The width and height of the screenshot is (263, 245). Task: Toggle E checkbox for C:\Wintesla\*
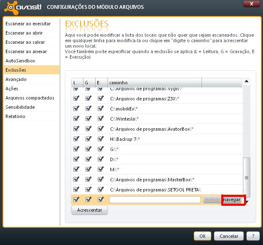click(101, 118)
